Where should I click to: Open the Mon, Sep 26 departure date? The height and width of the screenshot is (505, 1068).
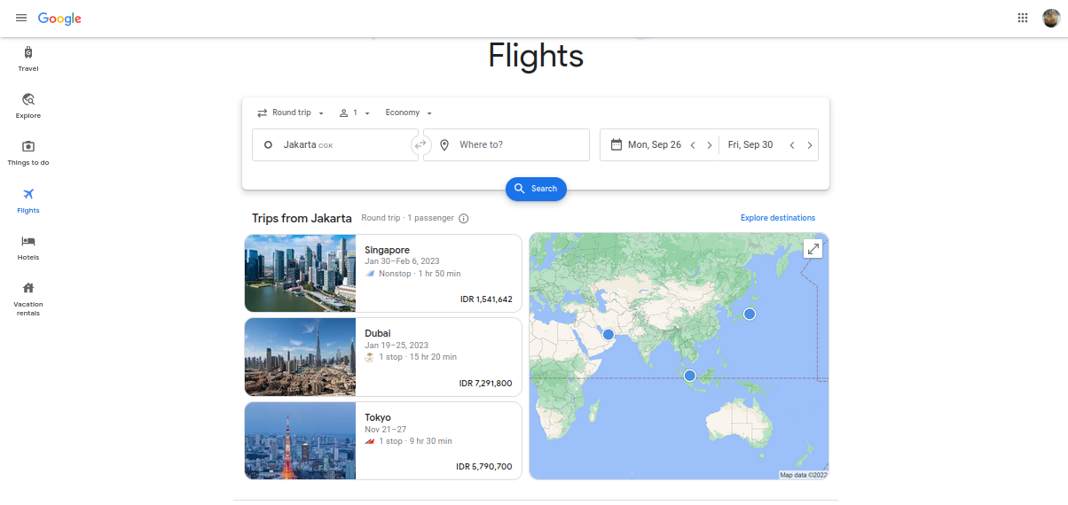tap(655, 144)
